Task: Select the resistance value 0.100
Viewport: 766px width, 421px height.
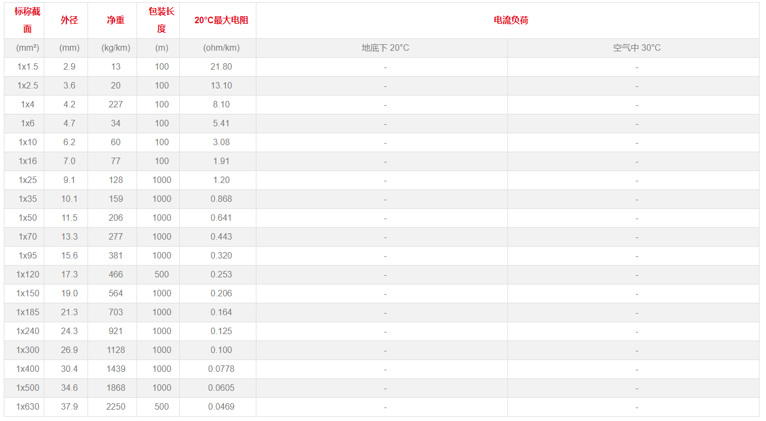Action: click(x=221, y=350)
